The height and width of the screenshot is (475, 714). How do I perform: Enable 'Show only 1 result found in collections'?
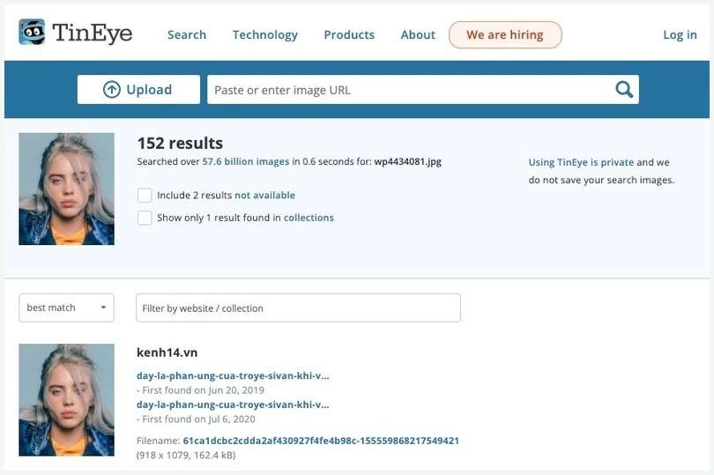pyautogui.click(x=145, y=218)
